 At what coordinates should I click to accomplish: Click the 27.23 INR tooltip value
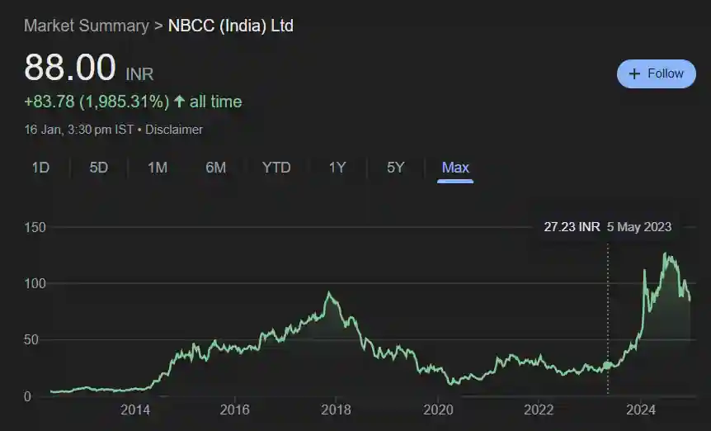(x=572, y=227)
